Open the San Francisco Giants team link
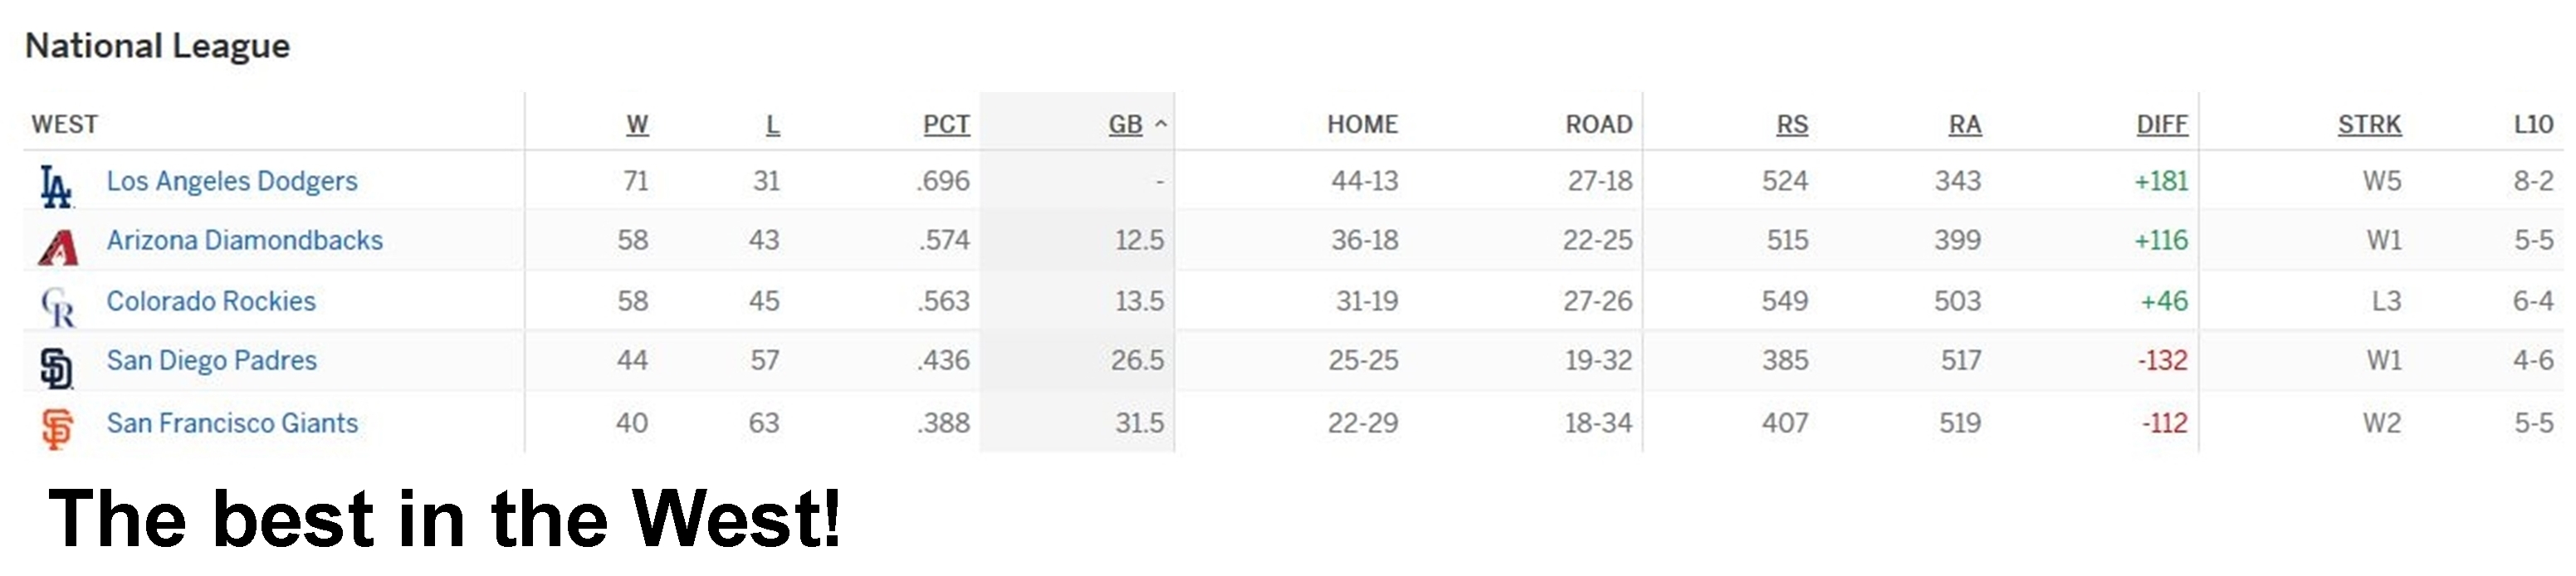This screenshot has height=576, width=2576. 232,423
